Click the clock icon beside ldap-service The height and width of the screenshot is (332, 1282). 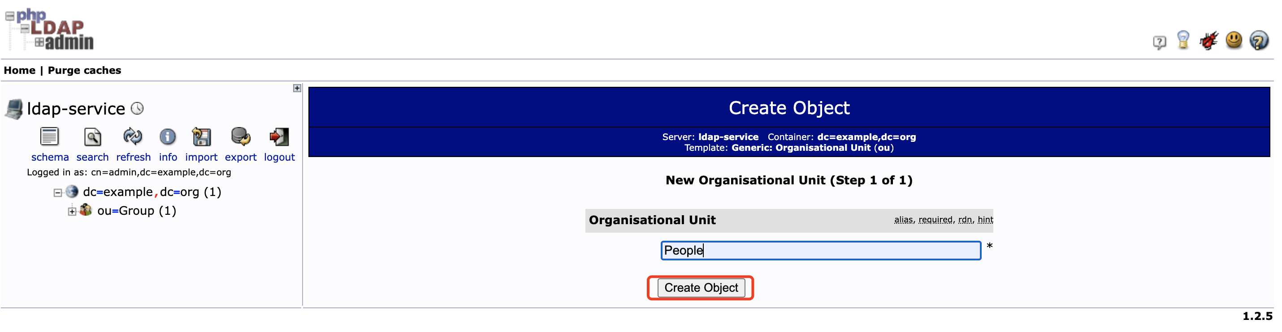(x=137, y=108)
